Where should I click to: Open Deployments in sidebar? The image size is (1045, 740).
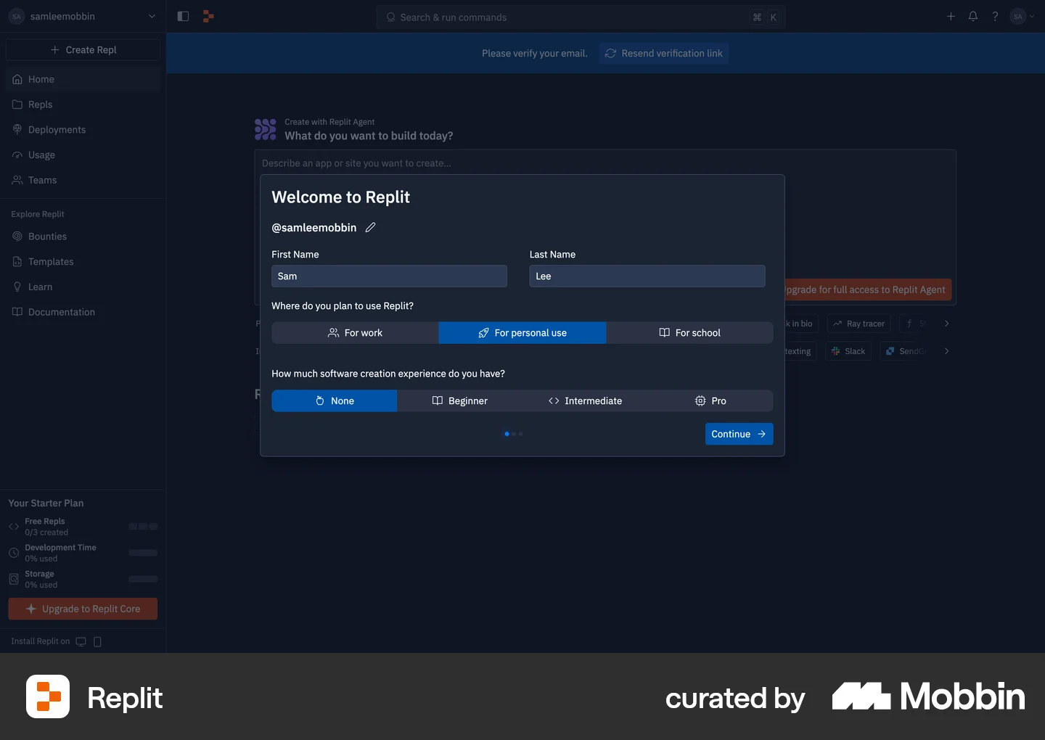click(x=83, y=129)
